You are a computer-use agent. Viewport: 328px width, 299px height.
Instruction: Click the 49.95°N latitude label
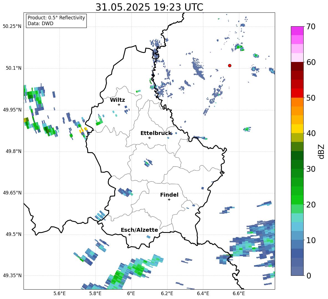[x=12, y=110]
